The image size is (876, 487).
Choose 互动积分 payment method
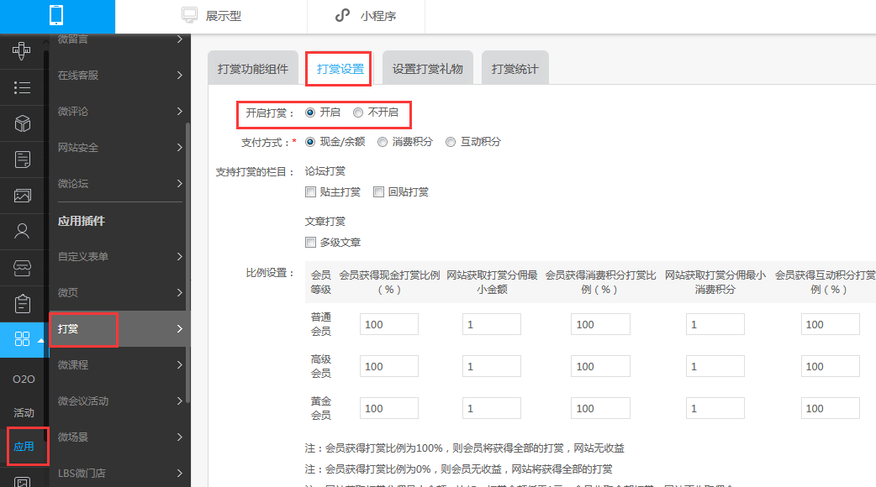tap(451, 142)
